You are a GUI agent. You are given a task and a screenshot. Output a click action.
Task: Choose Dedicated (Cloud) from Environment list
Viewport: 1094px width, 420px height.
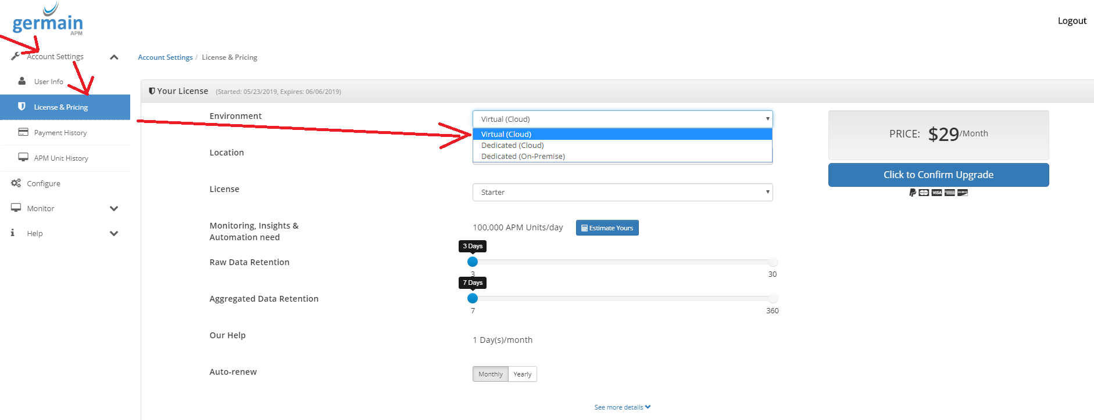(512, 146)
